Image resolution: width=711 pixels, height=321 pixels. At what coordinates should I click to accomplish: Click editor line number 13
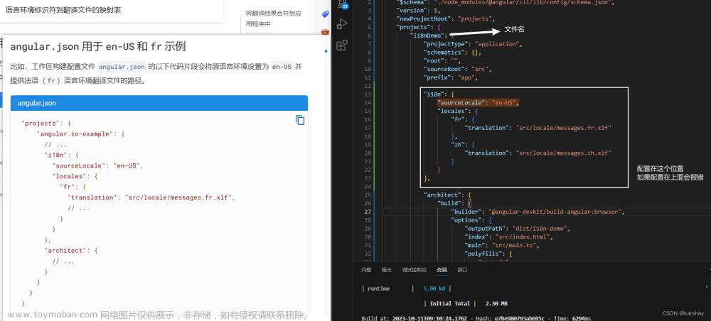tap(368, 94)
